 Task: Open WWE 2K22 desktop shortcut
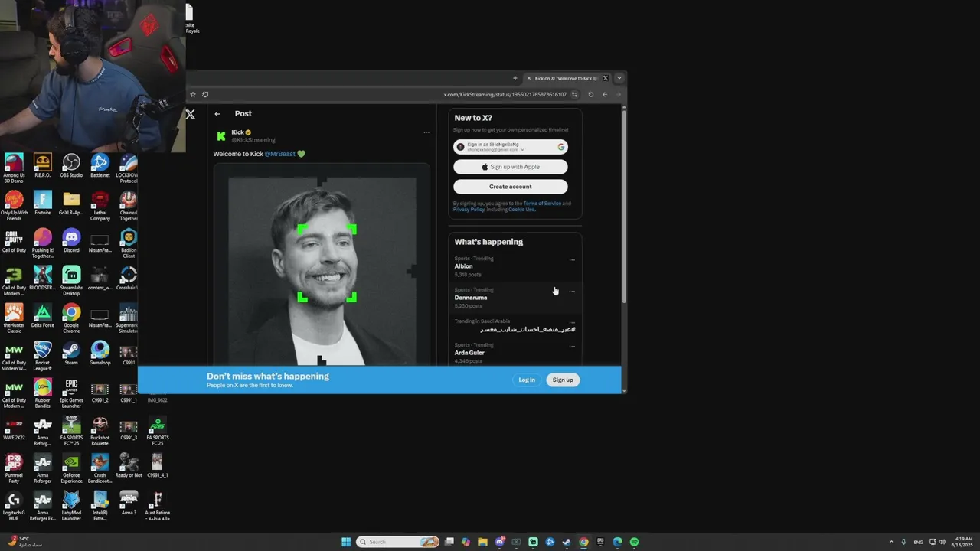point(14,429)
